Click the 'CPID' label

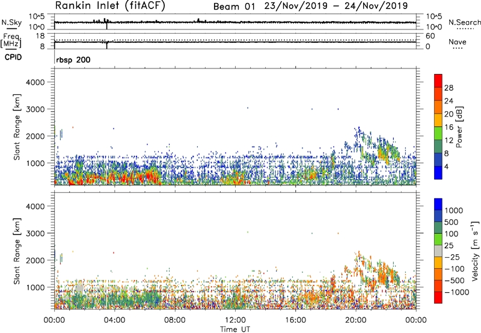pos(13,57)
